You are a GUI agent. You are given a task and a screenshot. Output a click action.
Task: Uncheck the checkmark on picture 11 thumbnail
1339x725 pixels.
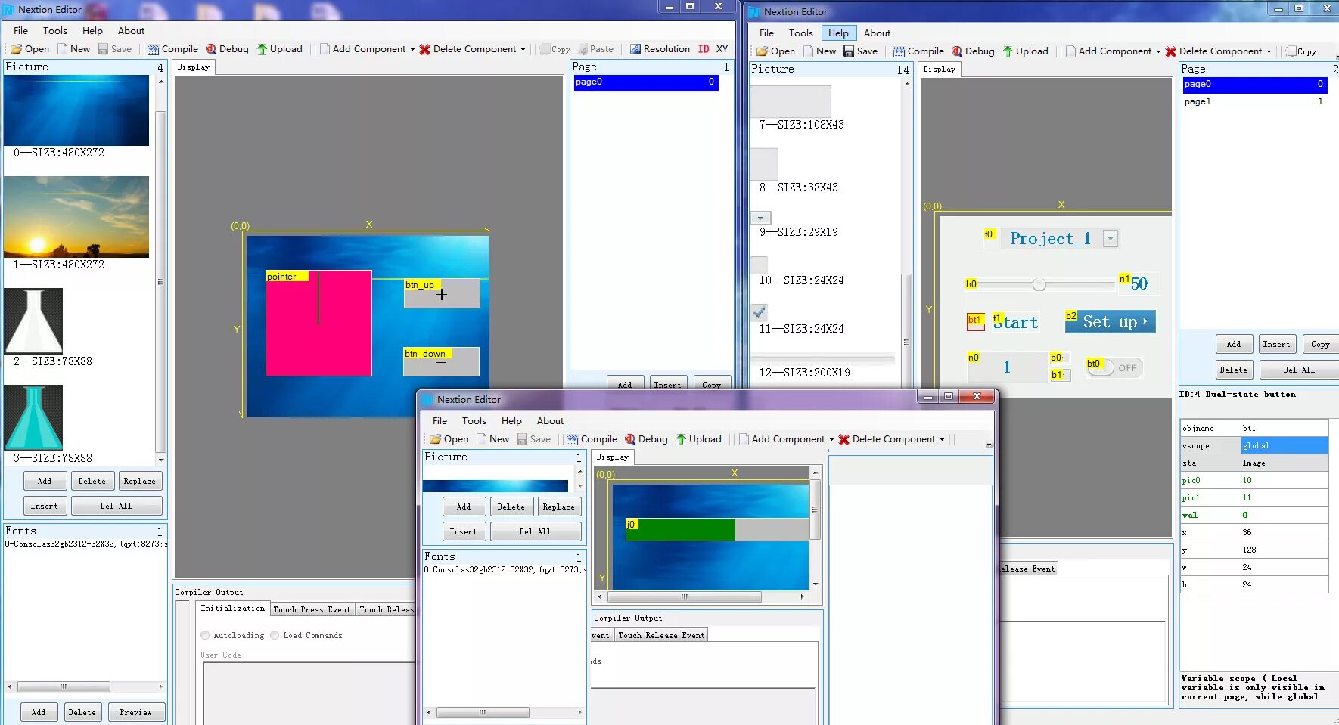(x=760, y=311)
